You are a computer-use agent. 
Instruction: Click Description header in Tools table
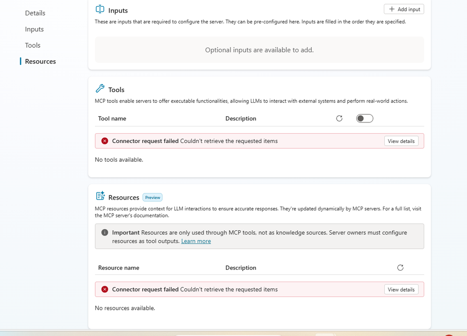241,118
